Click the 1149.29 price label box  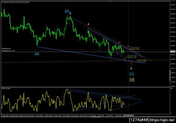tap(132, 57)
